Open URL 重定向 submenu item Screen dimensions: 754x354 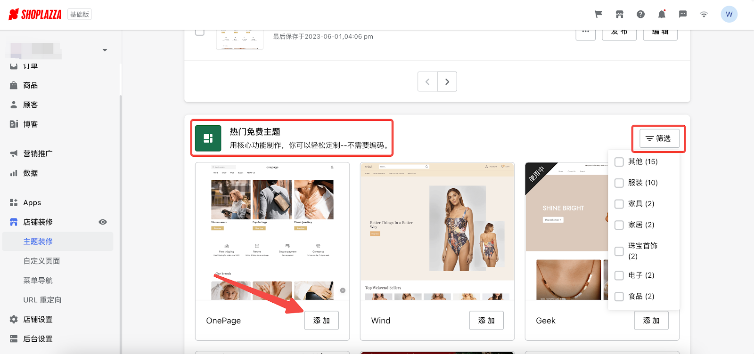click(42, 300)
